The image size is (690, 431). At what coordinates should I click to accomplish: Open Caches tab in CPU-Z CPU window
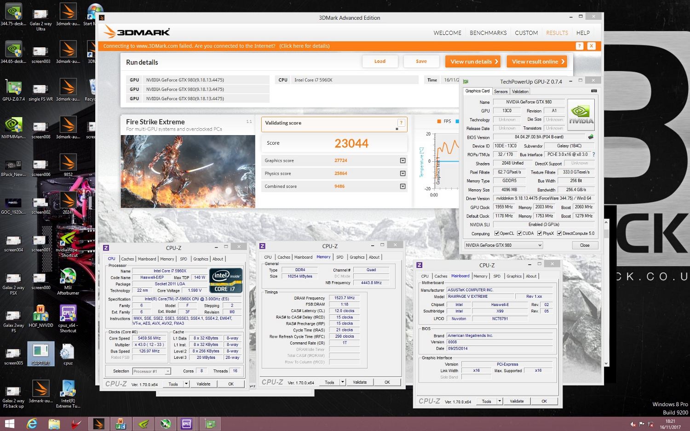pos(127,259)
